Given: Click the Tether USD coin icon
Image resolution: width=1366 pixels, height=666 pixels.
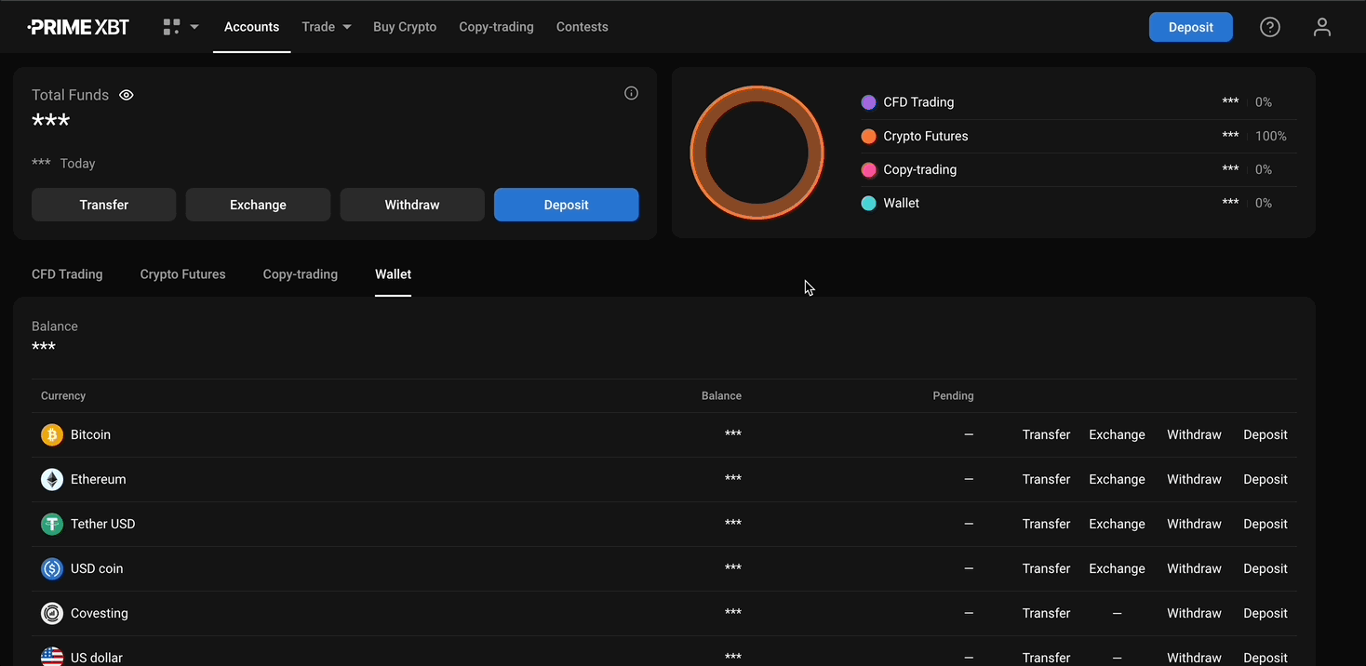Looking at the screenshot, I should pos(52,524).
